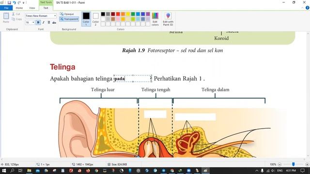Click the Cut command

(16, 14)
